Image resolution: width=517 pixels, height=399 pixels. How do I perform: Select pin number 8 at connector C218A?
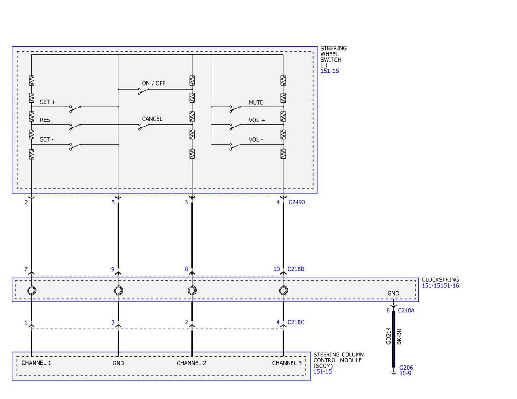pyautogui.click(x=388, y=310)
